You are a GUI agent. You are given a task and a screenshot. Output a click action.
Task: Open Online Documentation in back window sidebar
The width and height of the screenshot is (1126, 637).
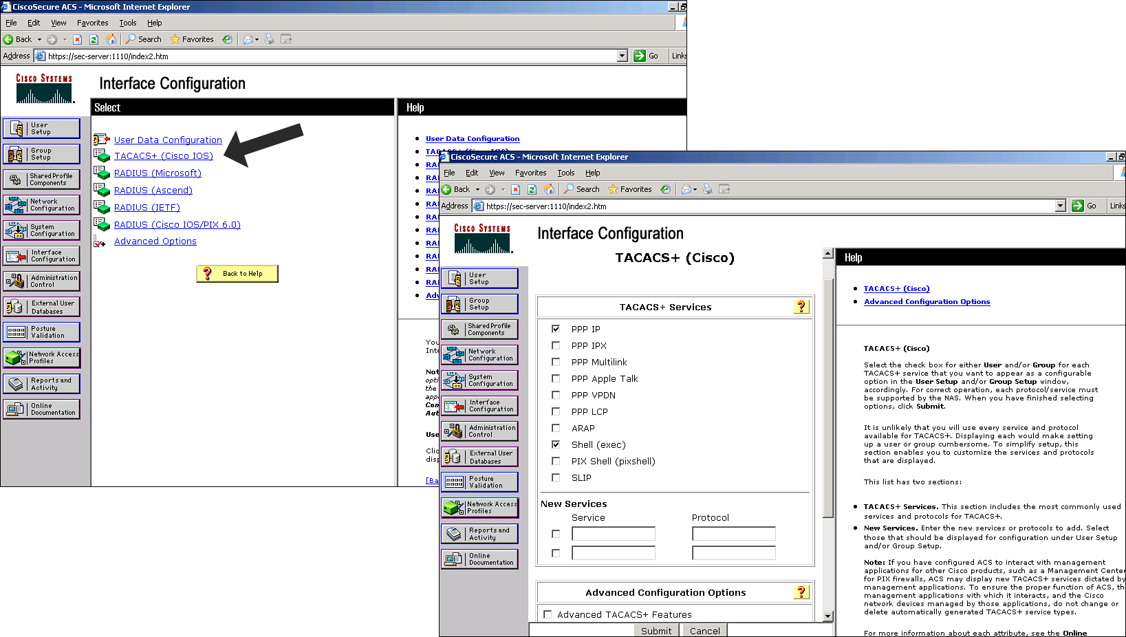coord(41,409)
